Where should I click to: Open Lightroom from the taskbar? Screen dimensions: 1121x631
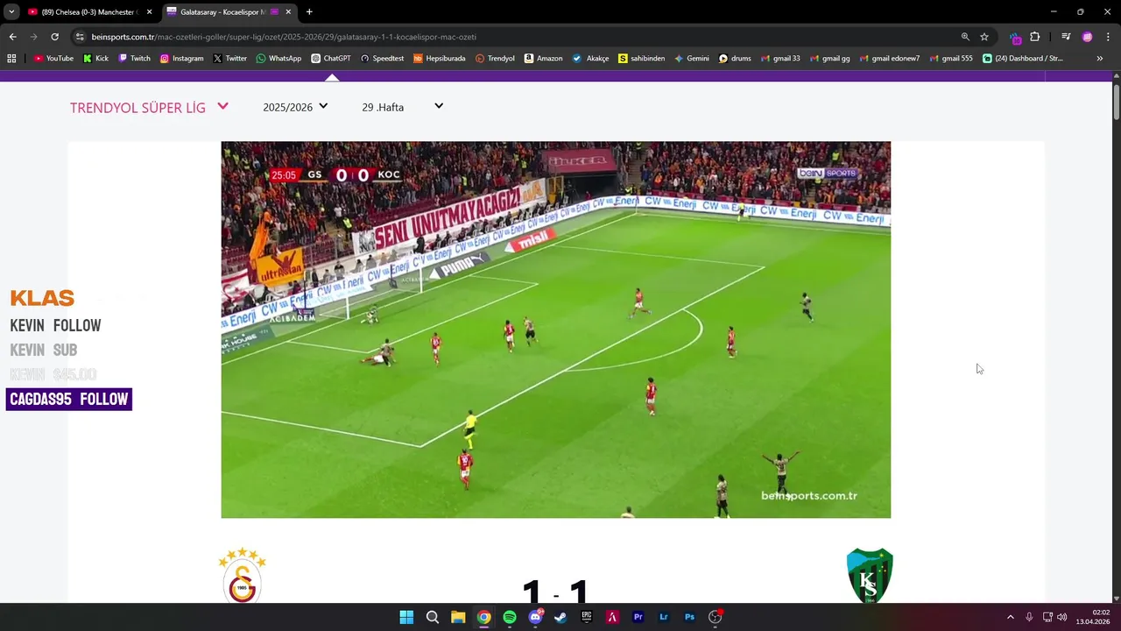(x=664, y=617)
